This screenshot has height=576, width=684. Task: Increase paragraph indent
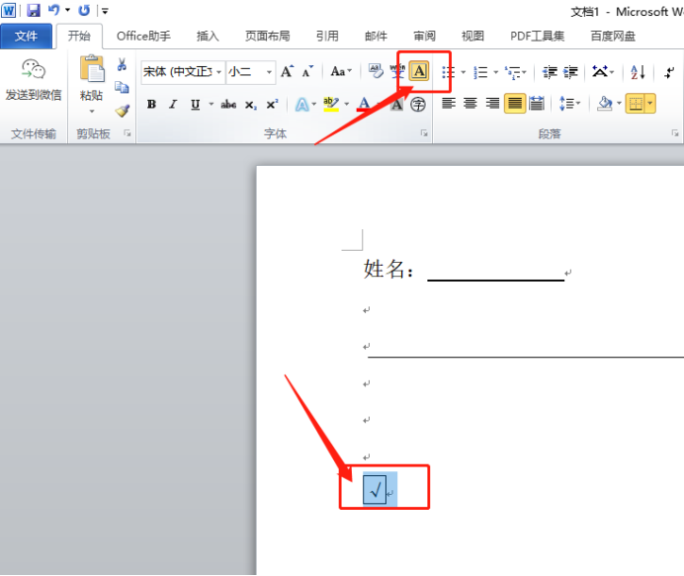click(570, 72)
